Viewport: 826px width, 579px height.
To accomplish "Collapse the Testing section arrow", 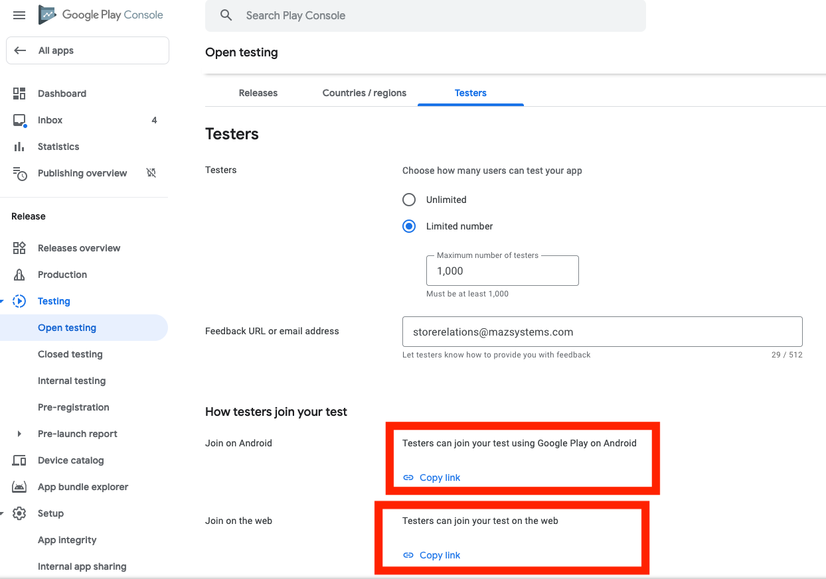I will (2, 301).
